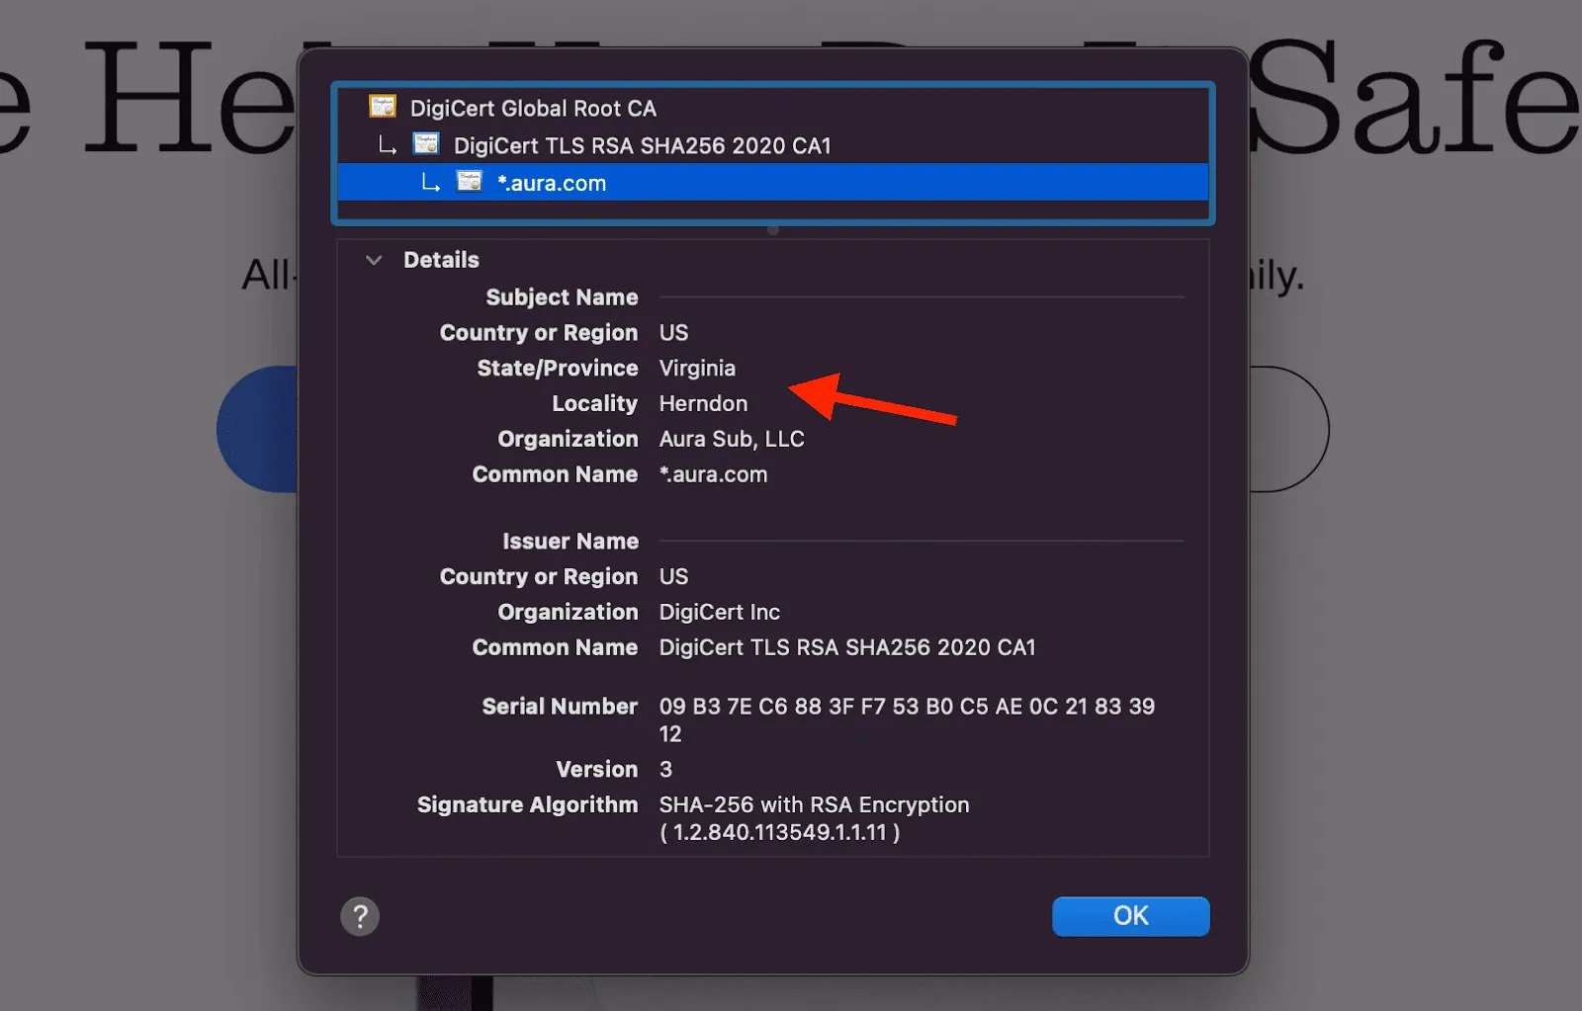Click the branch arrow before DigiCert TLS RSA SHA256 2020 CA1

coord(386,144)
